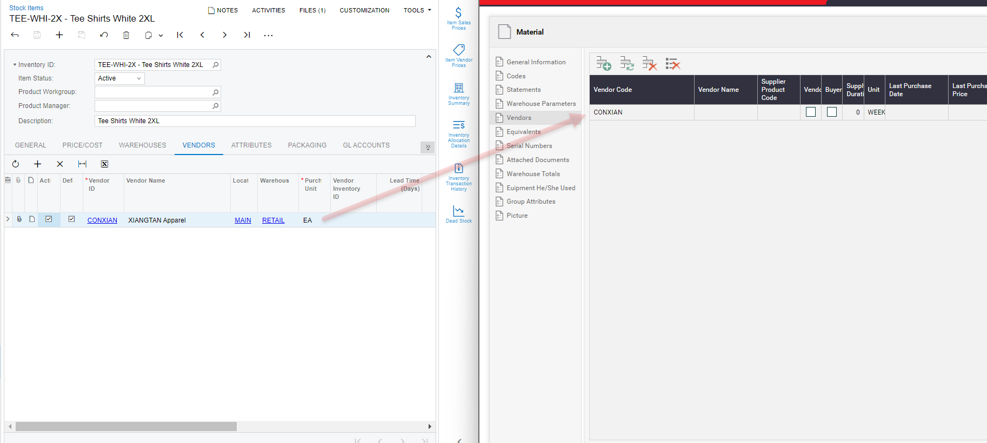Open the TOOLS dropdown menu
This screenshot has width=987, height=443.
point(417,10)
